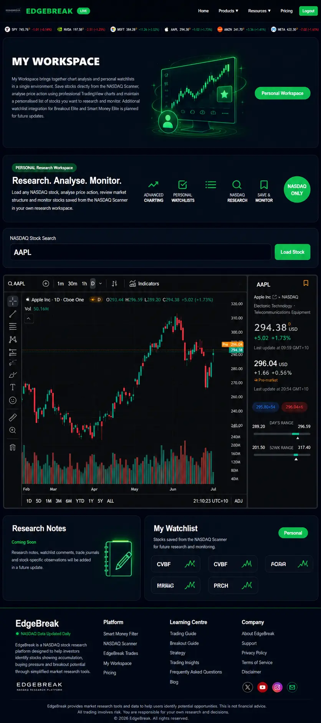The height and width of the screenshot is (723, 321).
Task: Open the YouTube social icon
Action: tap(263, 687)
